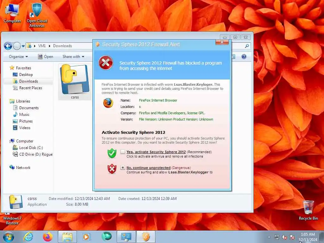
Task: Click the Firefox logo in alert
Action: click(x=108, y=103)
